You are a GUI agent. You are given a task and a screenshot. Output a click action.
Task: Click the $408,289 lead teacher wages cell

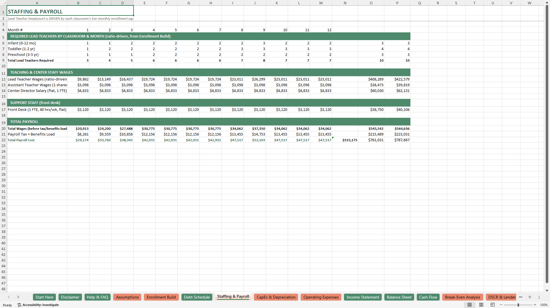[x=371, y=79]
